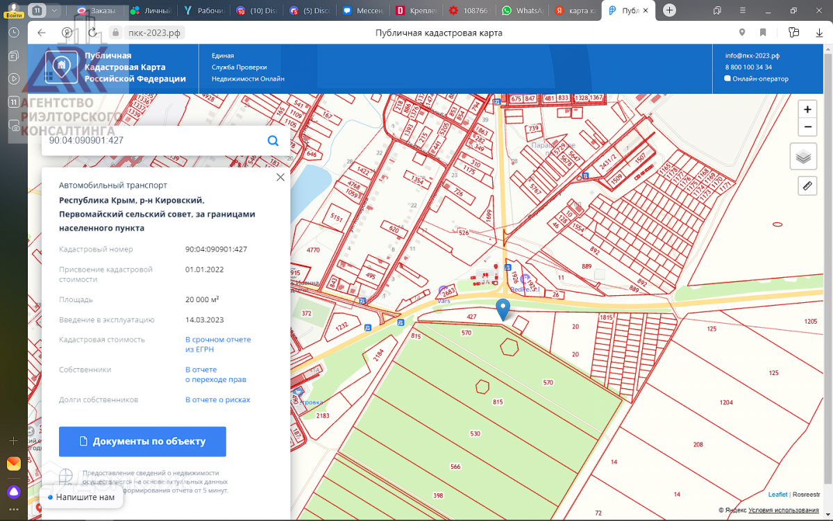Click the Документы по объекту button
Image resolution: width=833 pixels, height=521 pixels.
[x=142, y=441]
